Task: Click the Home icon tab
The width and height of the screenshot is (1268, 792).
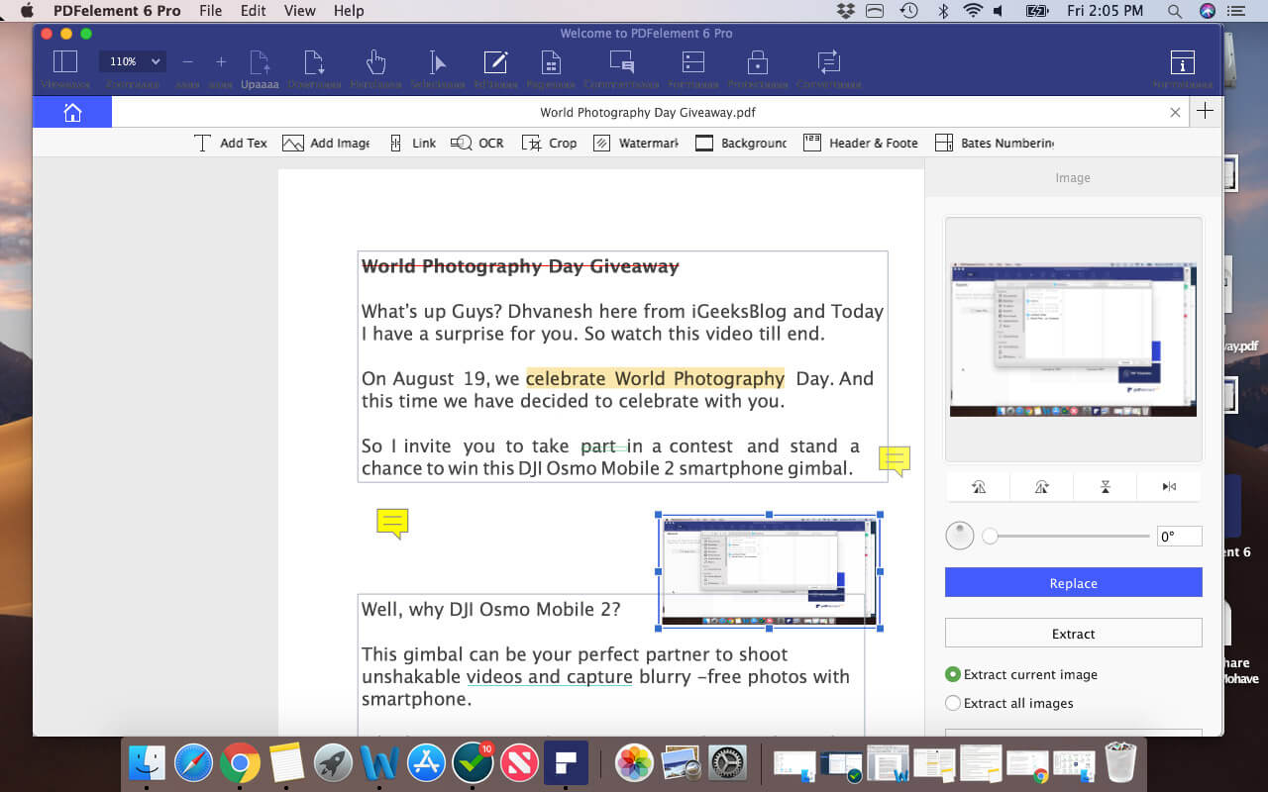Action: [x=72, y=112]
